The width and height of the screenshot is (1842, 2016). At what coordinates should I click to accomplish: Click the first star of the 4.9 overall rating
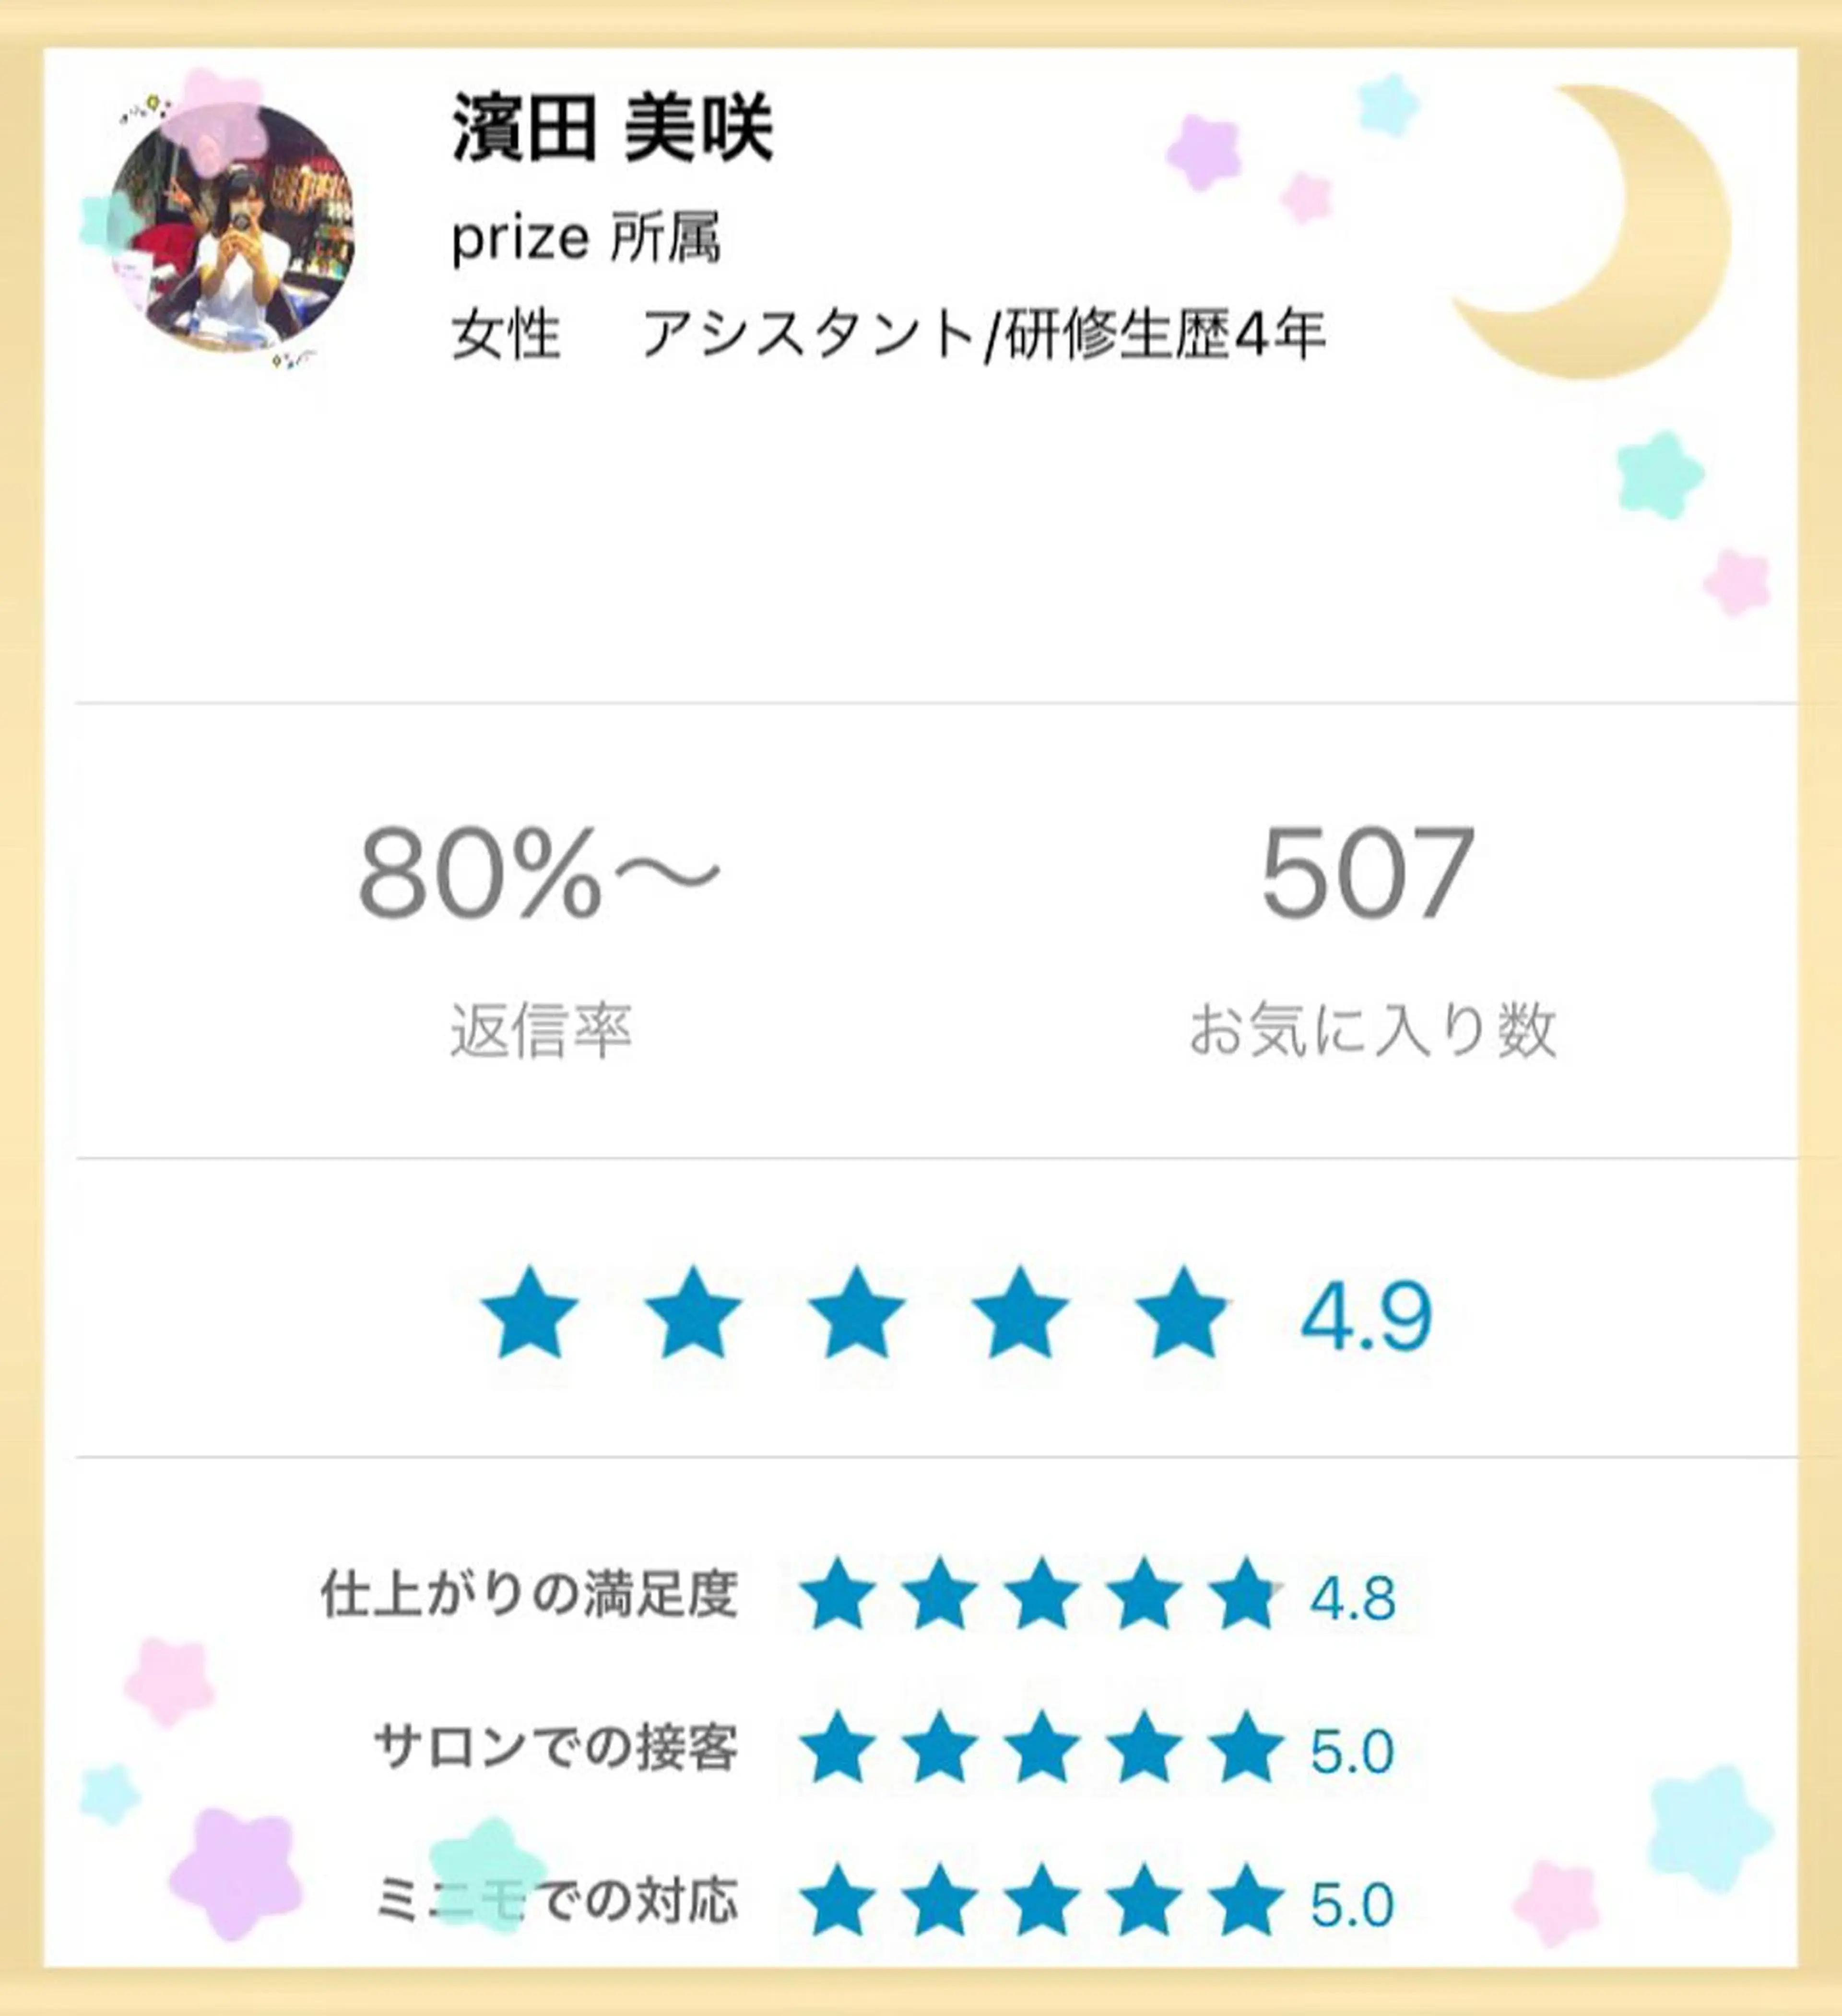pyautogui.click(x=529, y=1313)
